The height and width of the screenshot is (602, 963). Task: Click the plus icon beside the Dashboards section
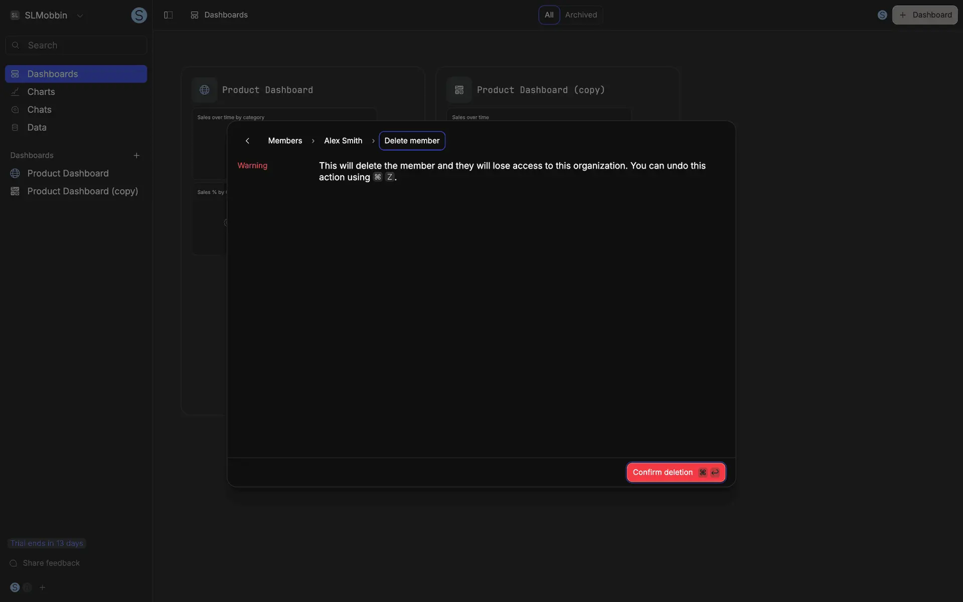(136, 156)
